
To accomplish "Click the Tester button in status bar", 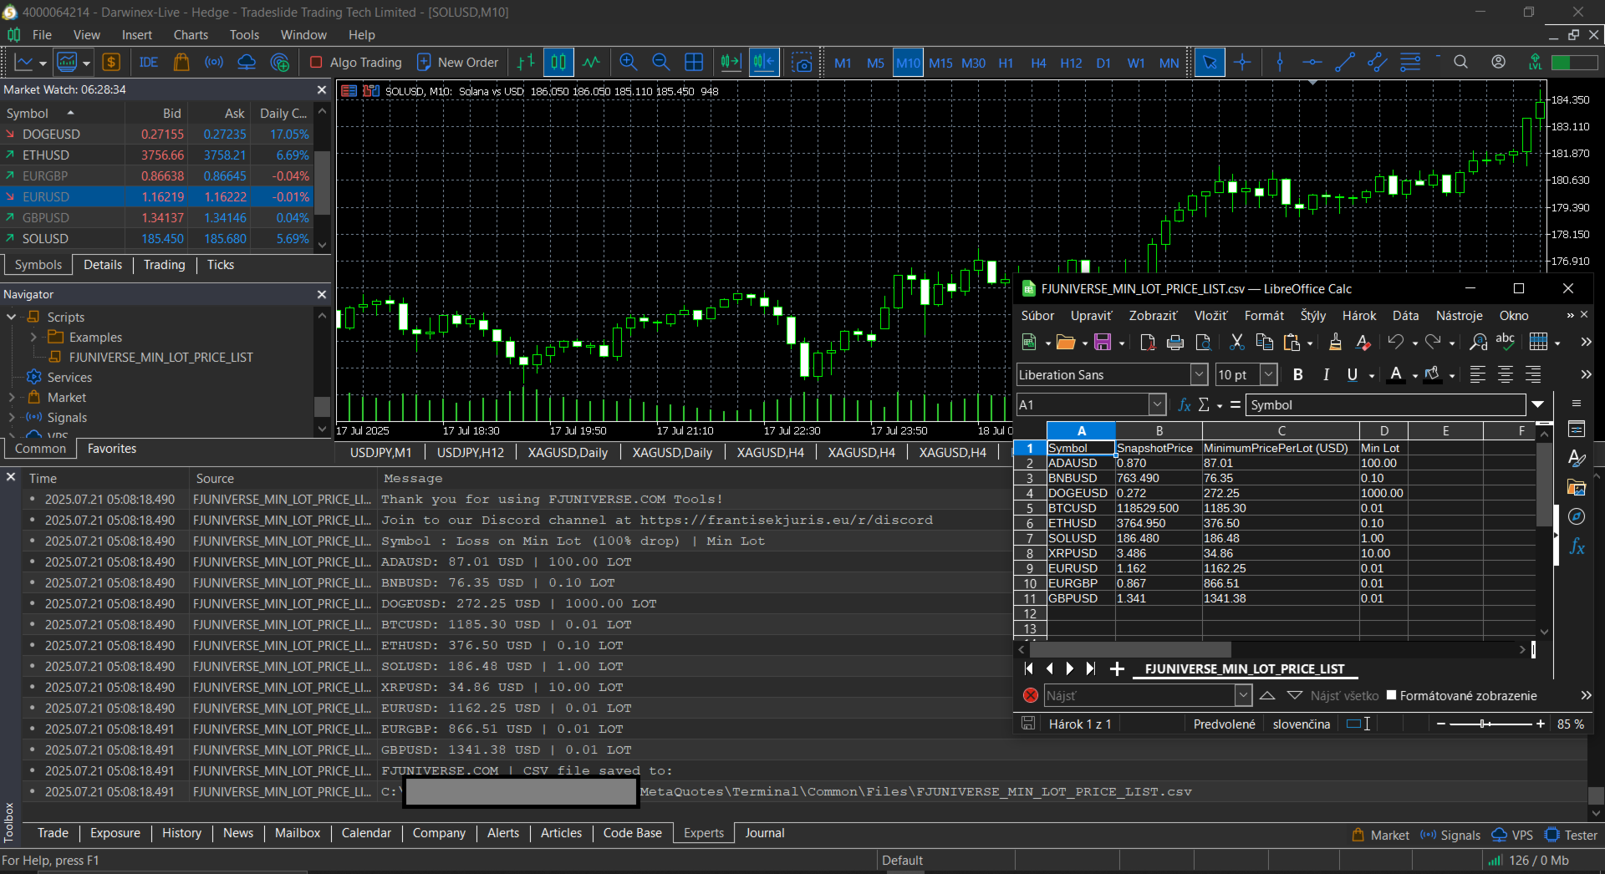I will pos(1572,836).
